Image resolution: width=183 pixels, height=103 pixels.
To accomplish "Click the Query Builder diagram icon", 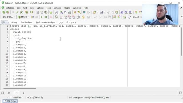I will [x=115, y=17].
